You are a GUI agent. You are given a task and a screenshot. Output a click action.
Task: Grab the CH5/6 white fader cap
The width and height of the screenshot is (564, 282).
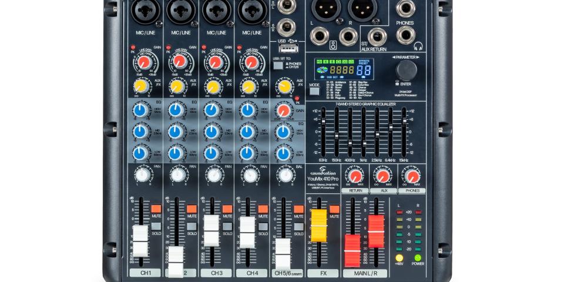tap(283, 254)
